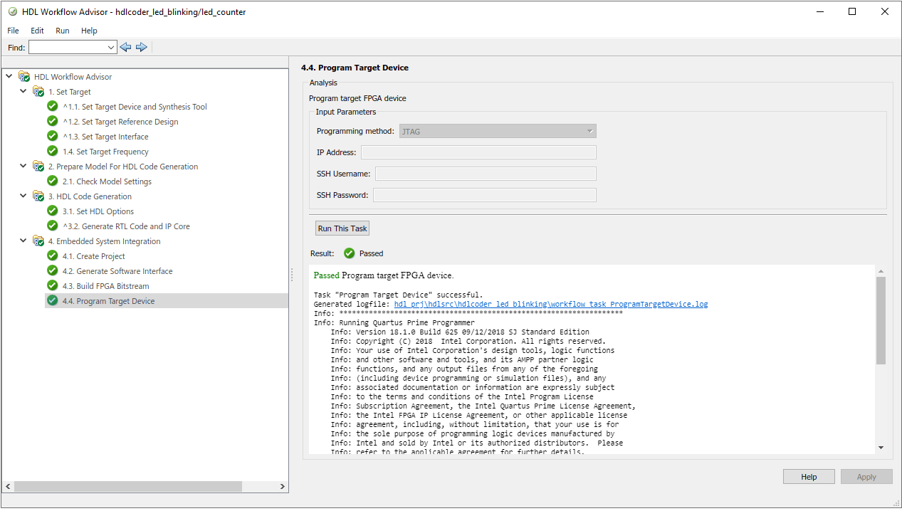
Task: Click the result log vertical scrollbar
Action: (881, 320)
